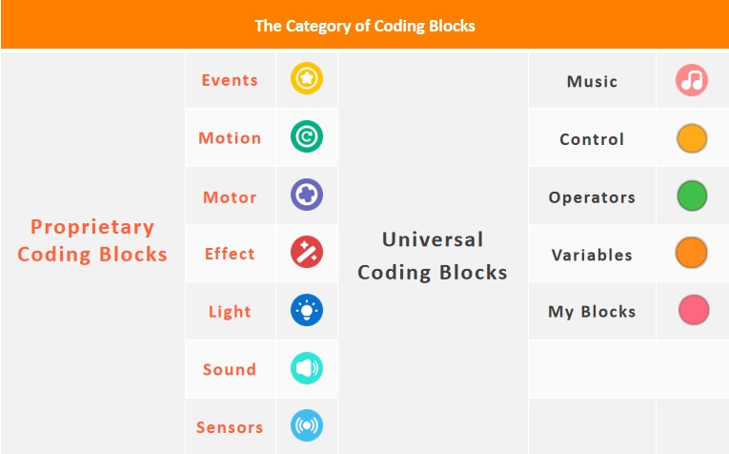Open the red Effect wand icon
The height and width of the screenshot is (454, 729).
coord(307,253)
